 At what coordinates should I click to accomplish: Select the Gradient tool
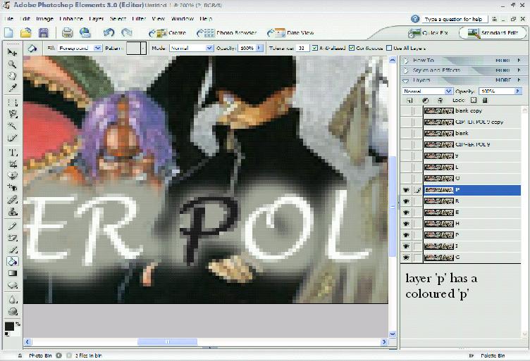click(13, 273)
